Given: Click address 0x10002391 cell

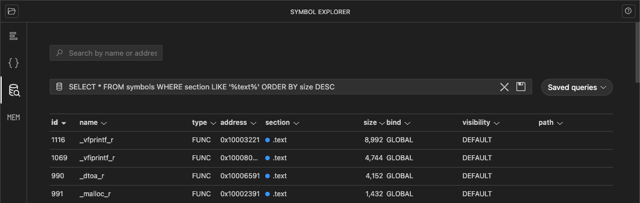Looking at the screenshot, I should coord(240,193).
